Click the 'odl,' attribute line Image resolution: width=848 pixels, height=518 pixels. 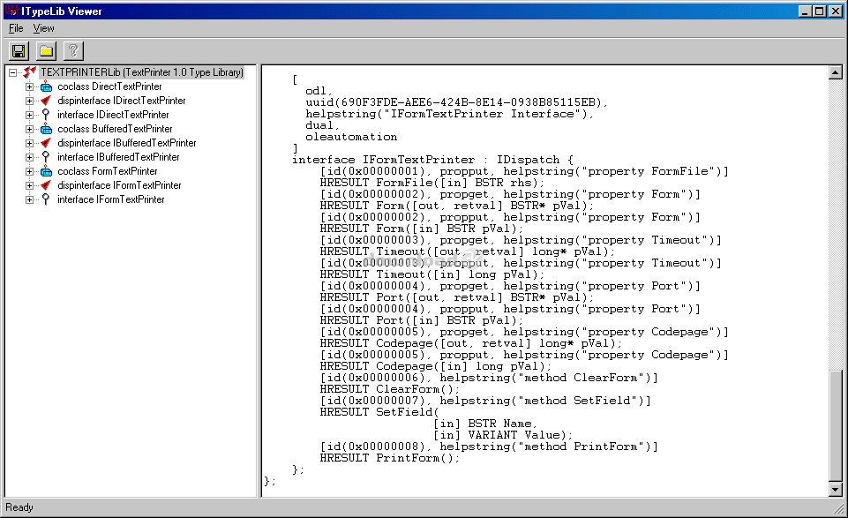click(319, 91)
